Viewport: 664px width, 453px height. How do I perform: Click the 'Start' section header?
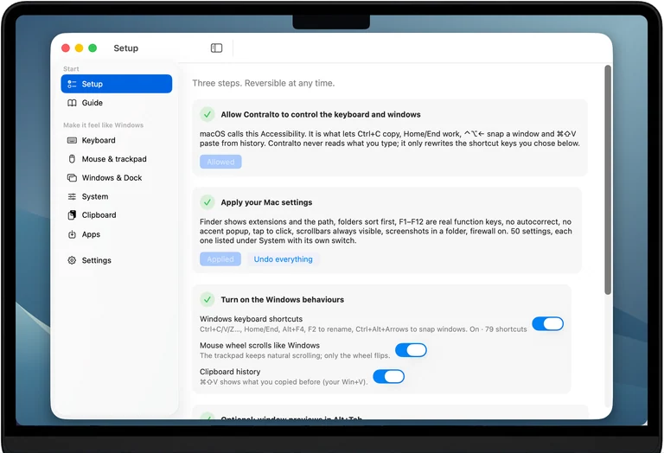[x=71, y=68]
